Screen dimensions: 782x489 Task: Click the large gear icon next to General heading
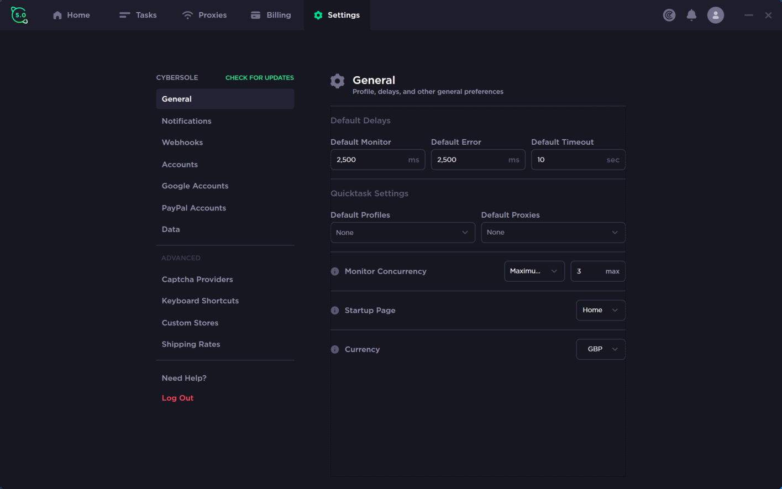[x=338, y=81]
